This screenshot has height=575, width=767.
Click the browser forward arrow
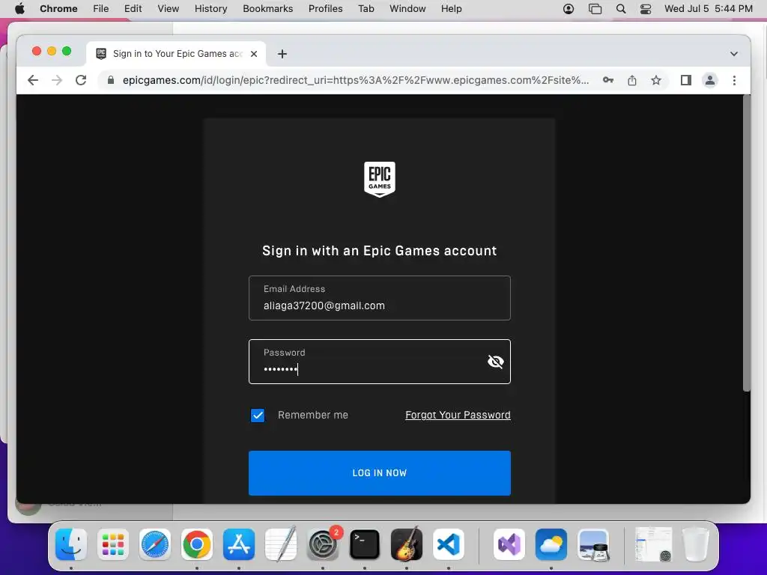pos(57,80)
